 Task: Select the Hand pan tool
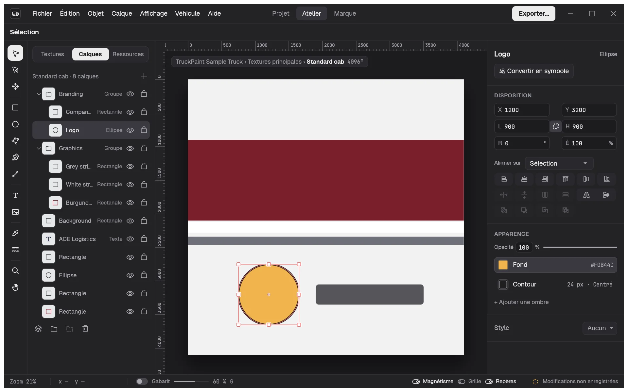click(15, 287)
